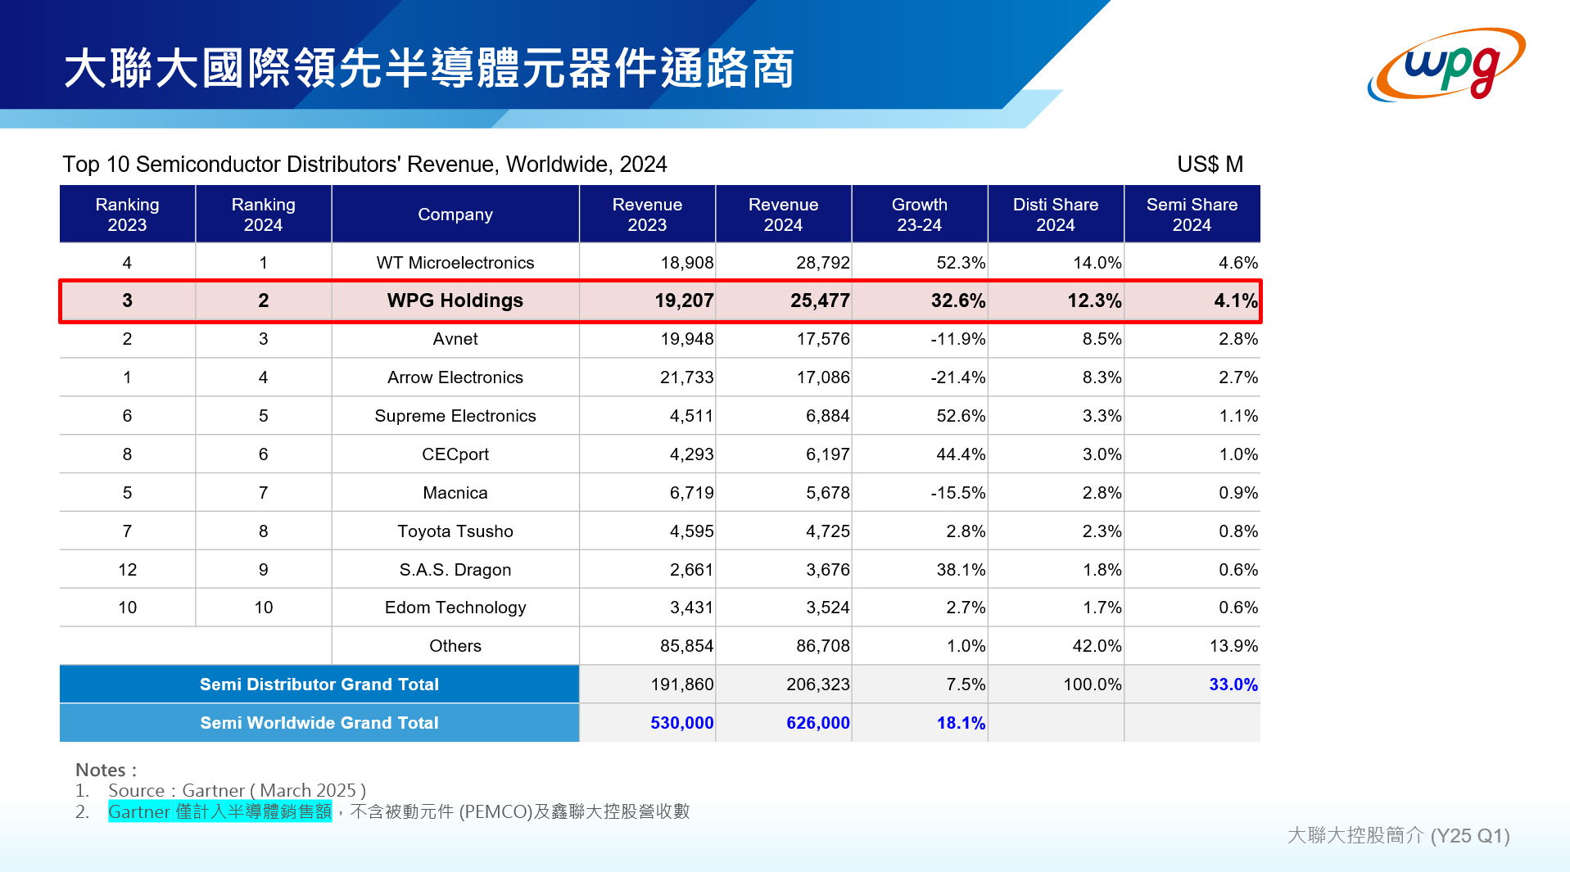Select the WPG Holdings company cell
Image resolution: width=1570 pixels, height=872 pixels.
[x=455, y=300]
